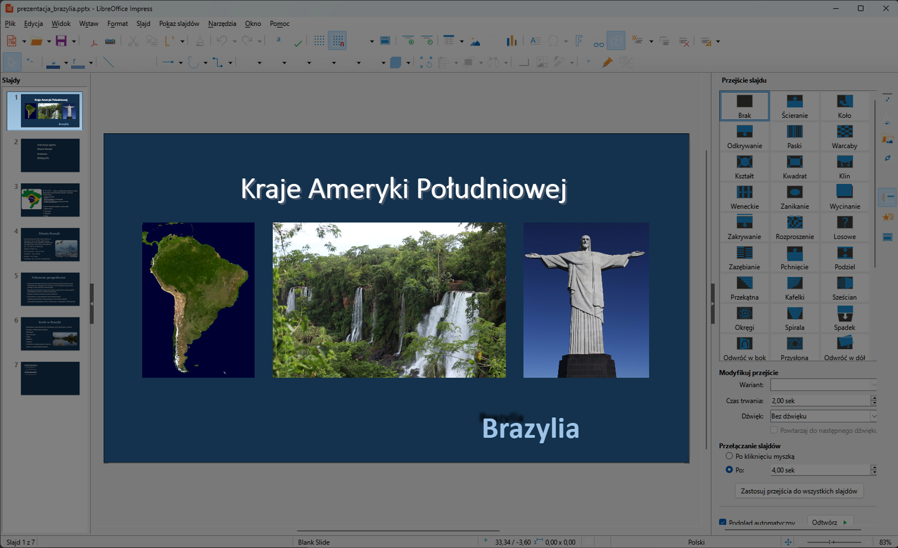The image size is (898, 548).
Task: Export the presentation as PDF
Action: pyautogui.click(x=94, y=41)
